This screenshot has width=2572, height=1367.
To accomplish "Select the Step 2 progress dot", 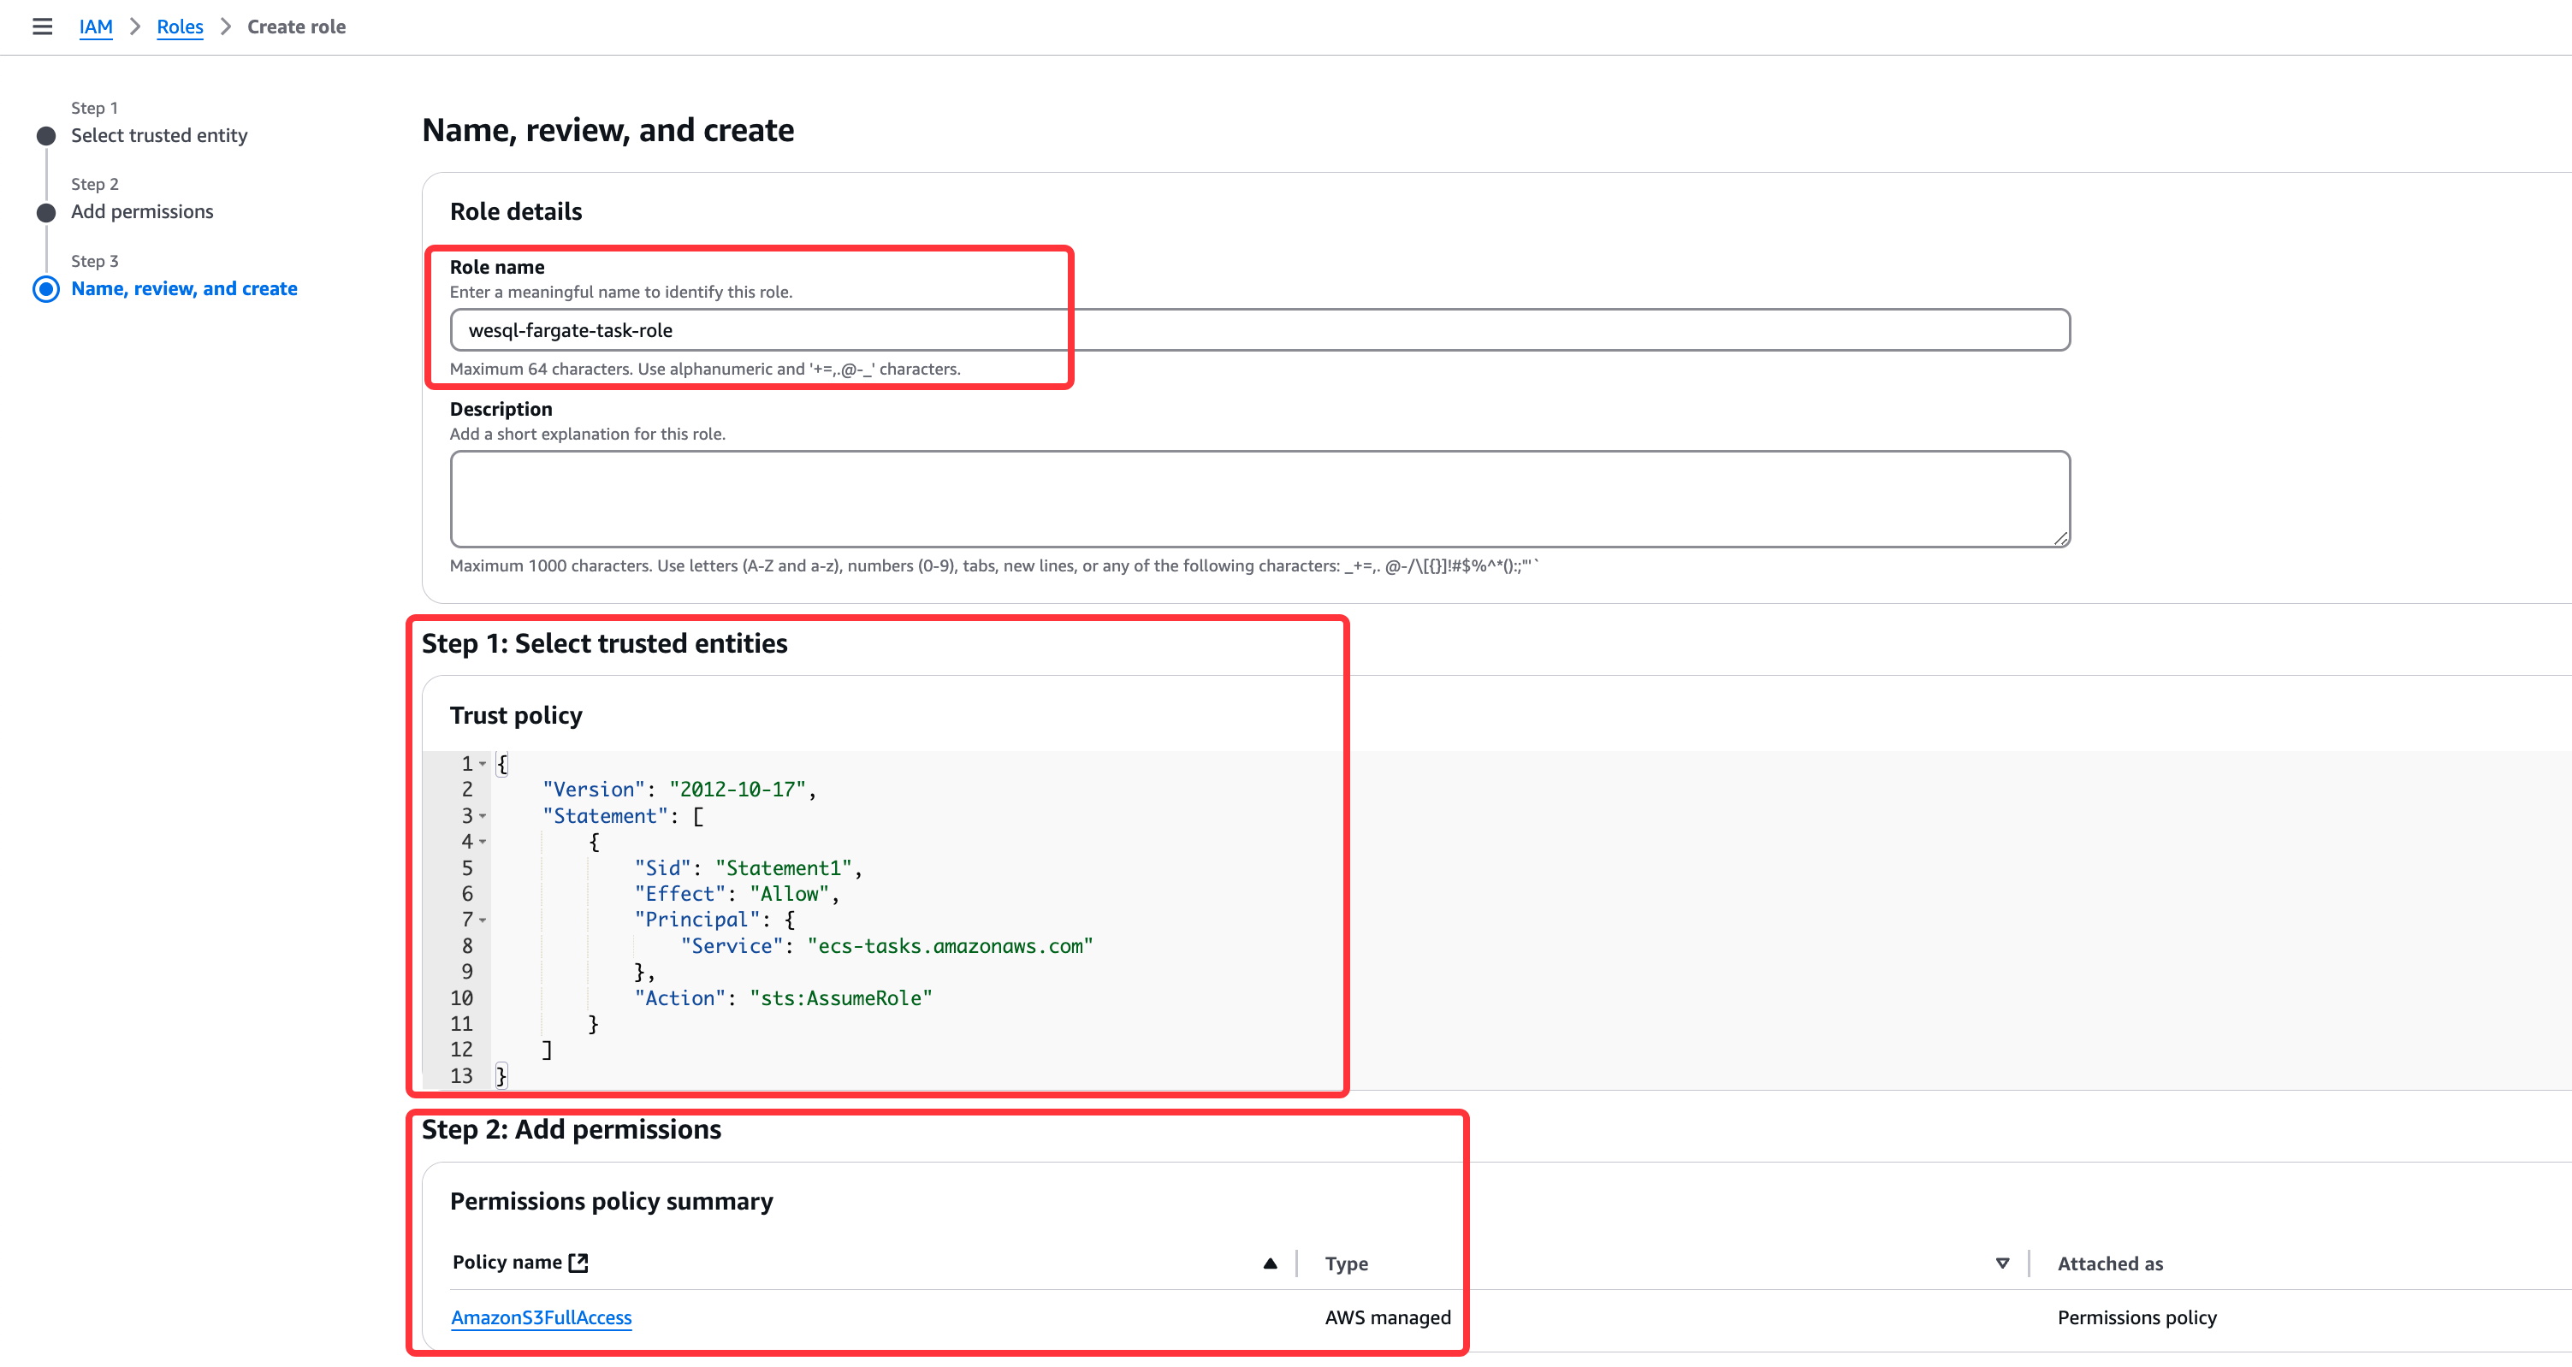I will 46,213.
